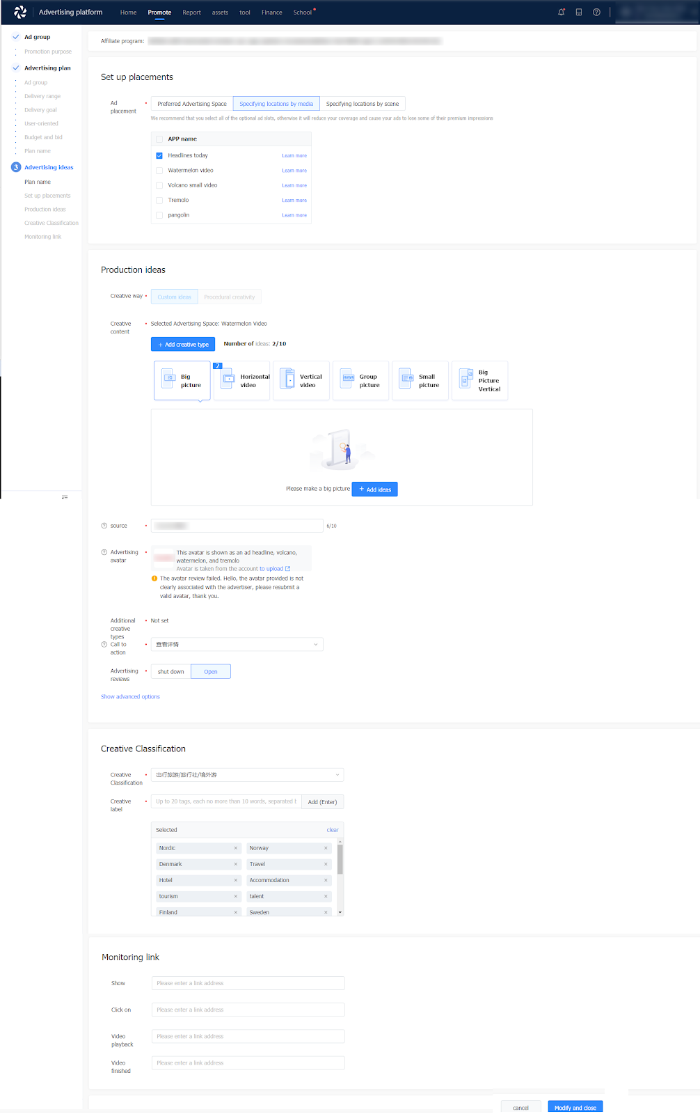
Task: Open the Creative Classification dropdown
Action: 247,775
